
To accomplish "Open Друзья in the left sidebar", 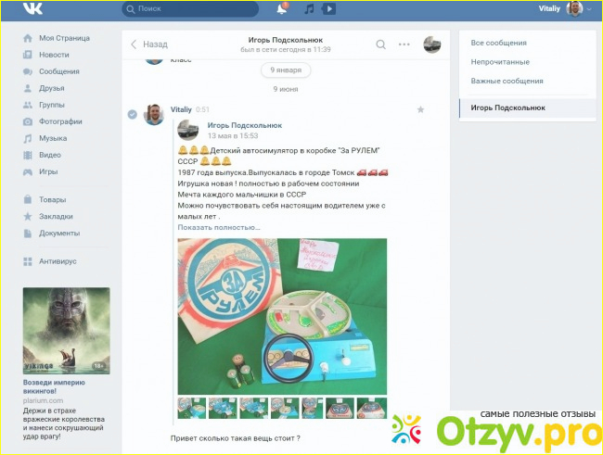I will coord(51,88).
